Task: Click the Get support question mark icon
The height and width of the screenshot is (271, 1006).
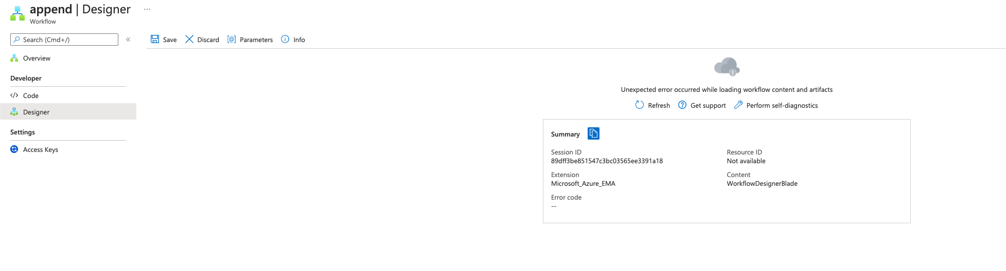Action: tap(682, 105)
